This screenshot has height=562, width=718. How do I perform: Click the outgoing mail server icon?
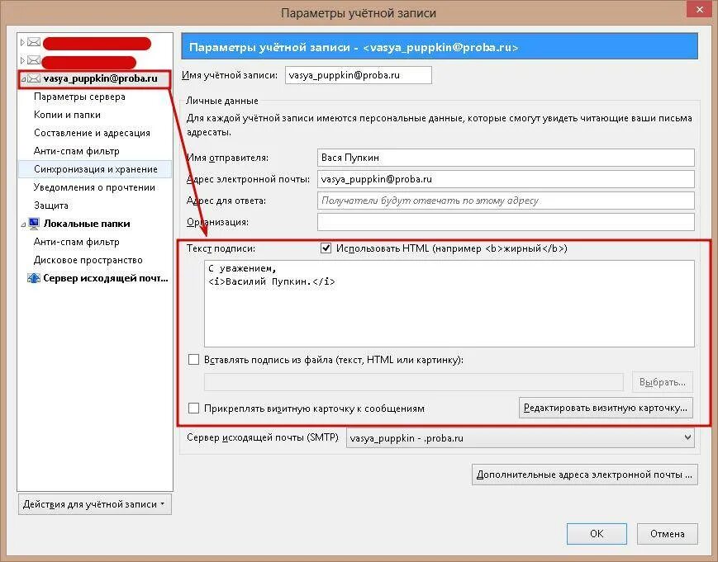[x=34, y=278]
